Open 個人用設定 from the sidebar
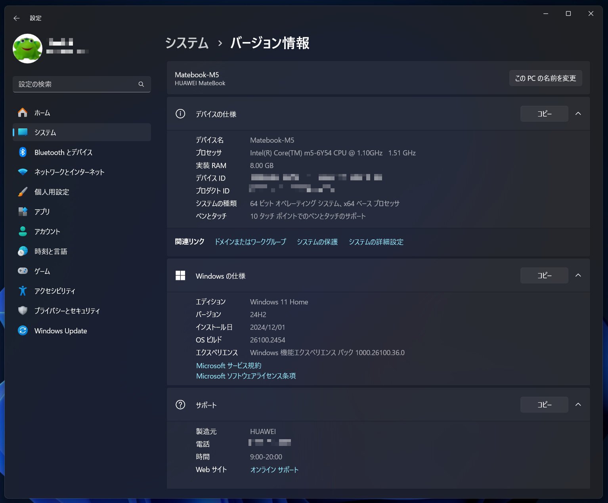 pos(53,192)
